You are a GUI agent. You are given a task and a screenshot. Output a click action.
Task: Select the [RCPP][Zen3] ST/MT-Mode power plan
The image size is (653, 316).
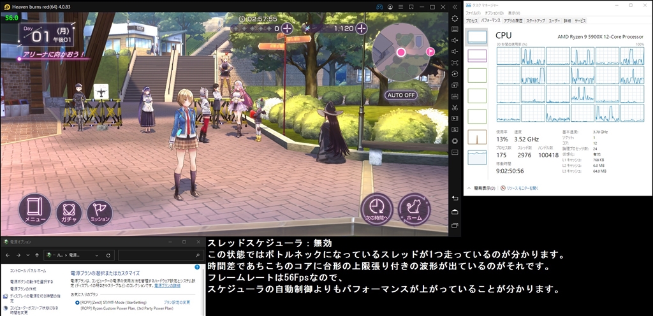(77, 302)
